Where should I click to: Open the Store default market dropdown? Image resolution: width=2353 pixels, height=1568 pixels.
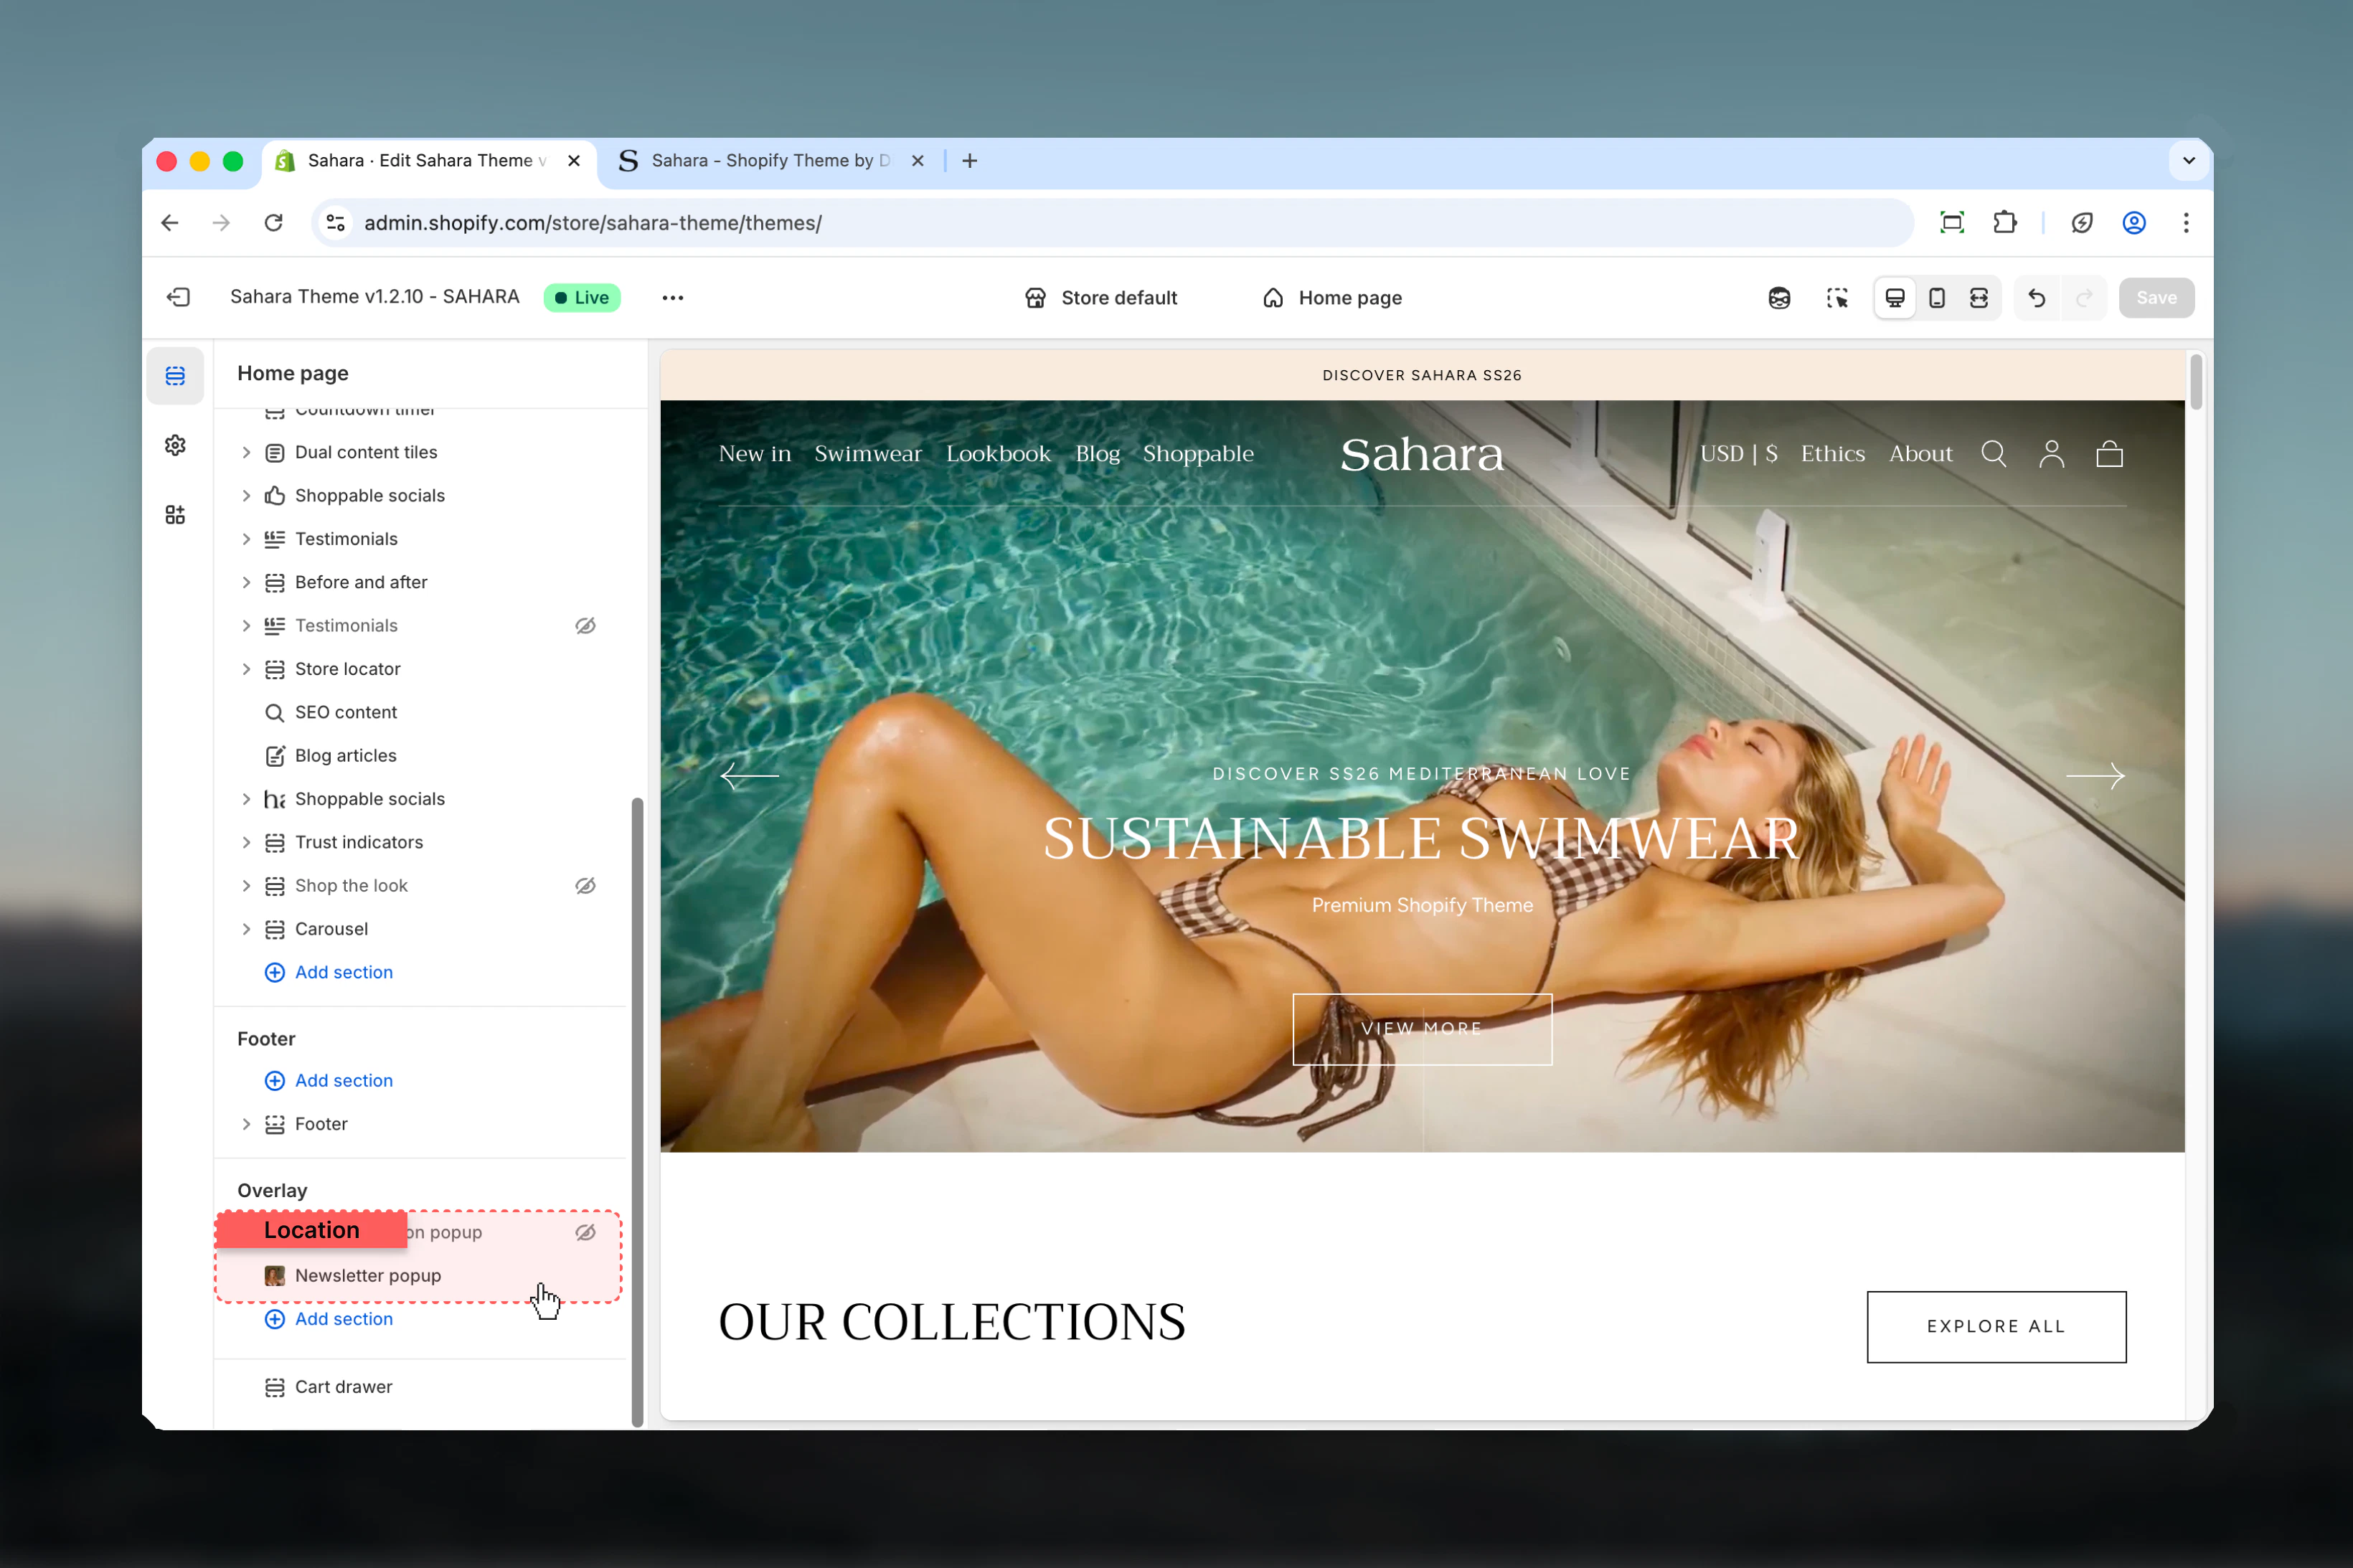[x=1101, y=298]
